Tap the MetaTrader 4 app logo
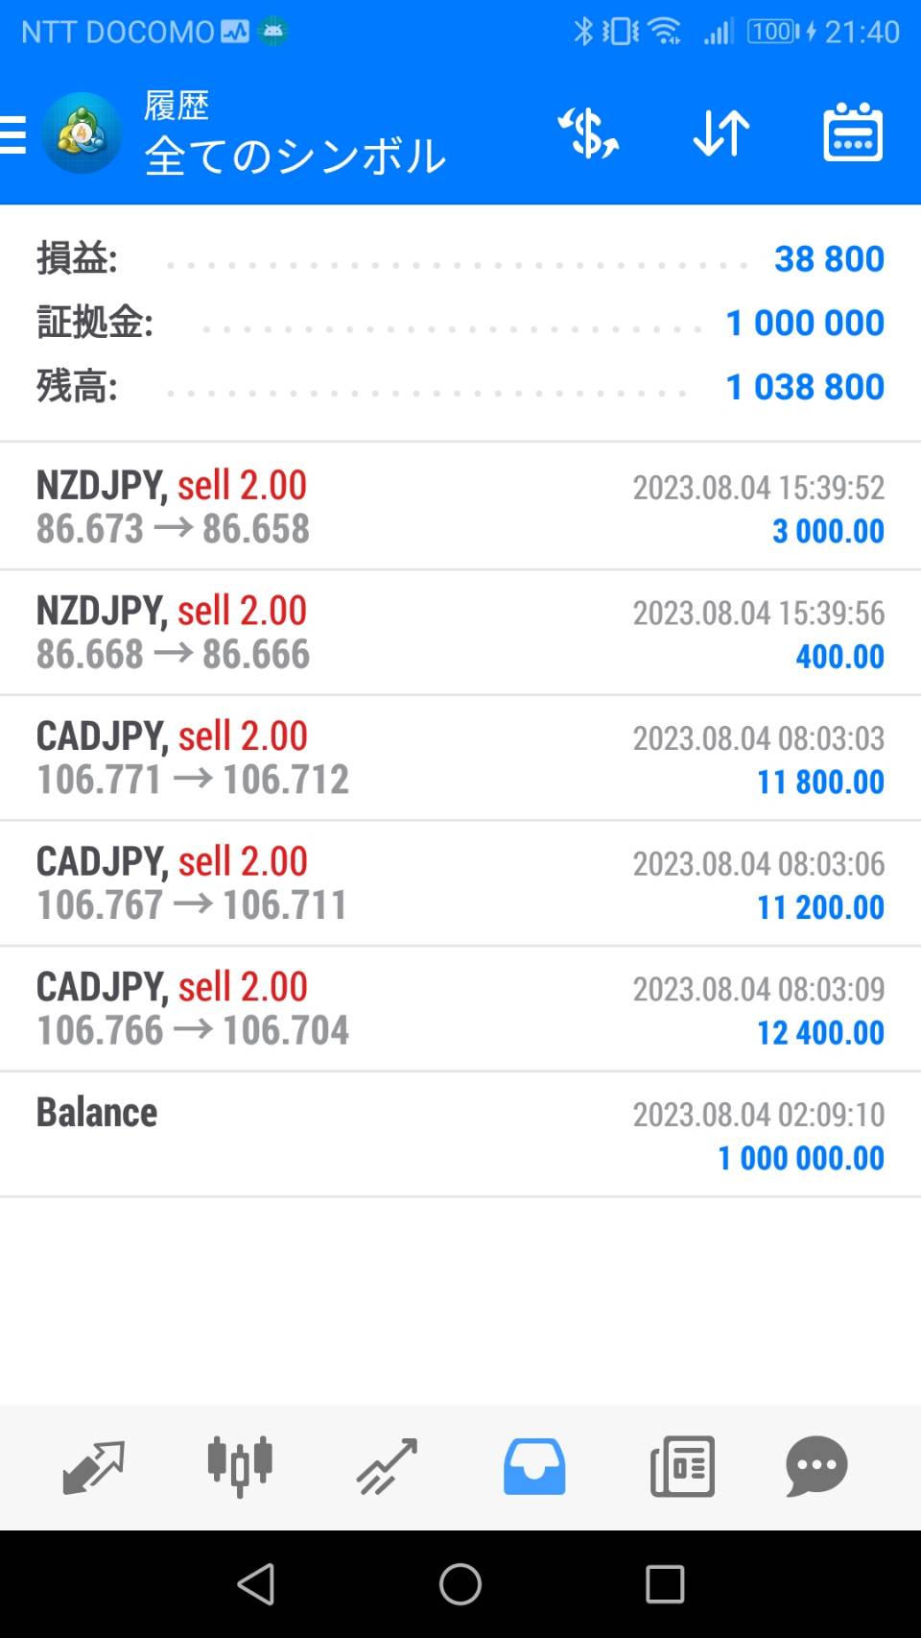 [82, 133]
